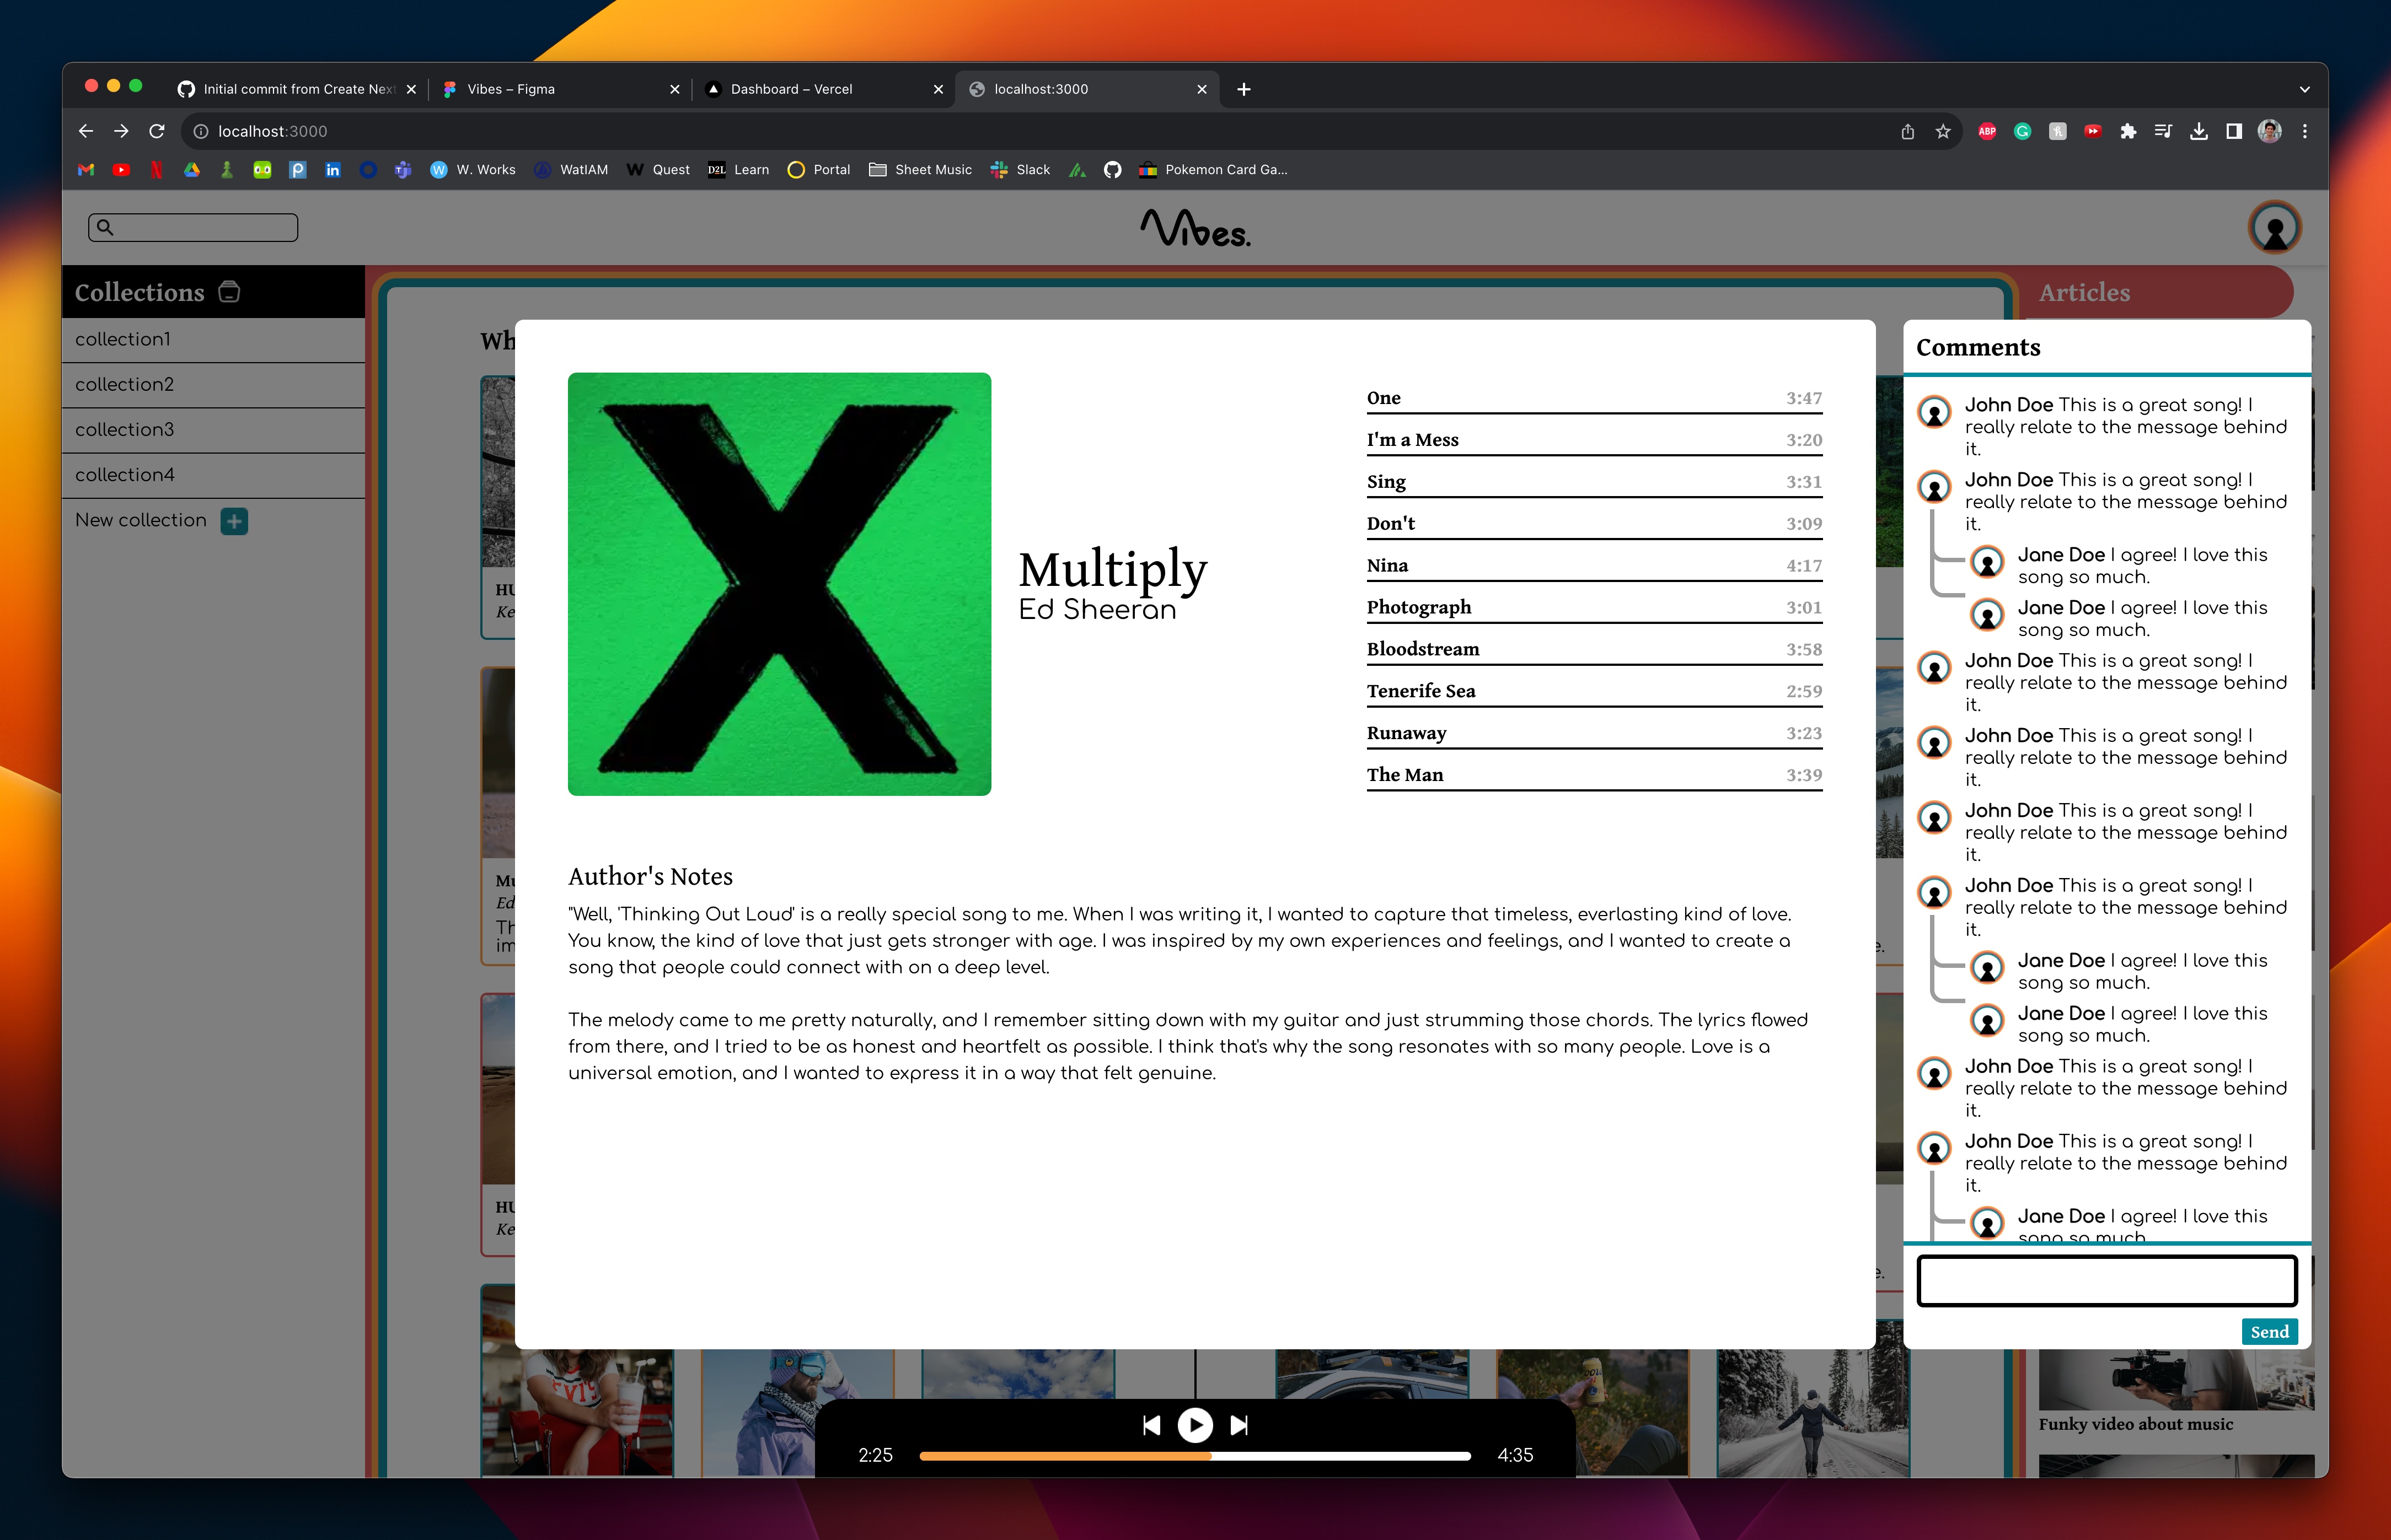Click the play button in music player
This screenshot has width=2391, height=1540.
point(1194,1424)
